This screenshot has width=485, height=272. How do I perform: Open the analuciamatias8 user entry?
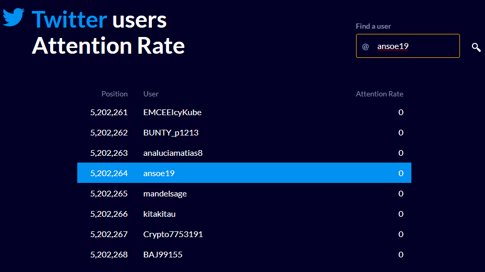coord(173,153)
